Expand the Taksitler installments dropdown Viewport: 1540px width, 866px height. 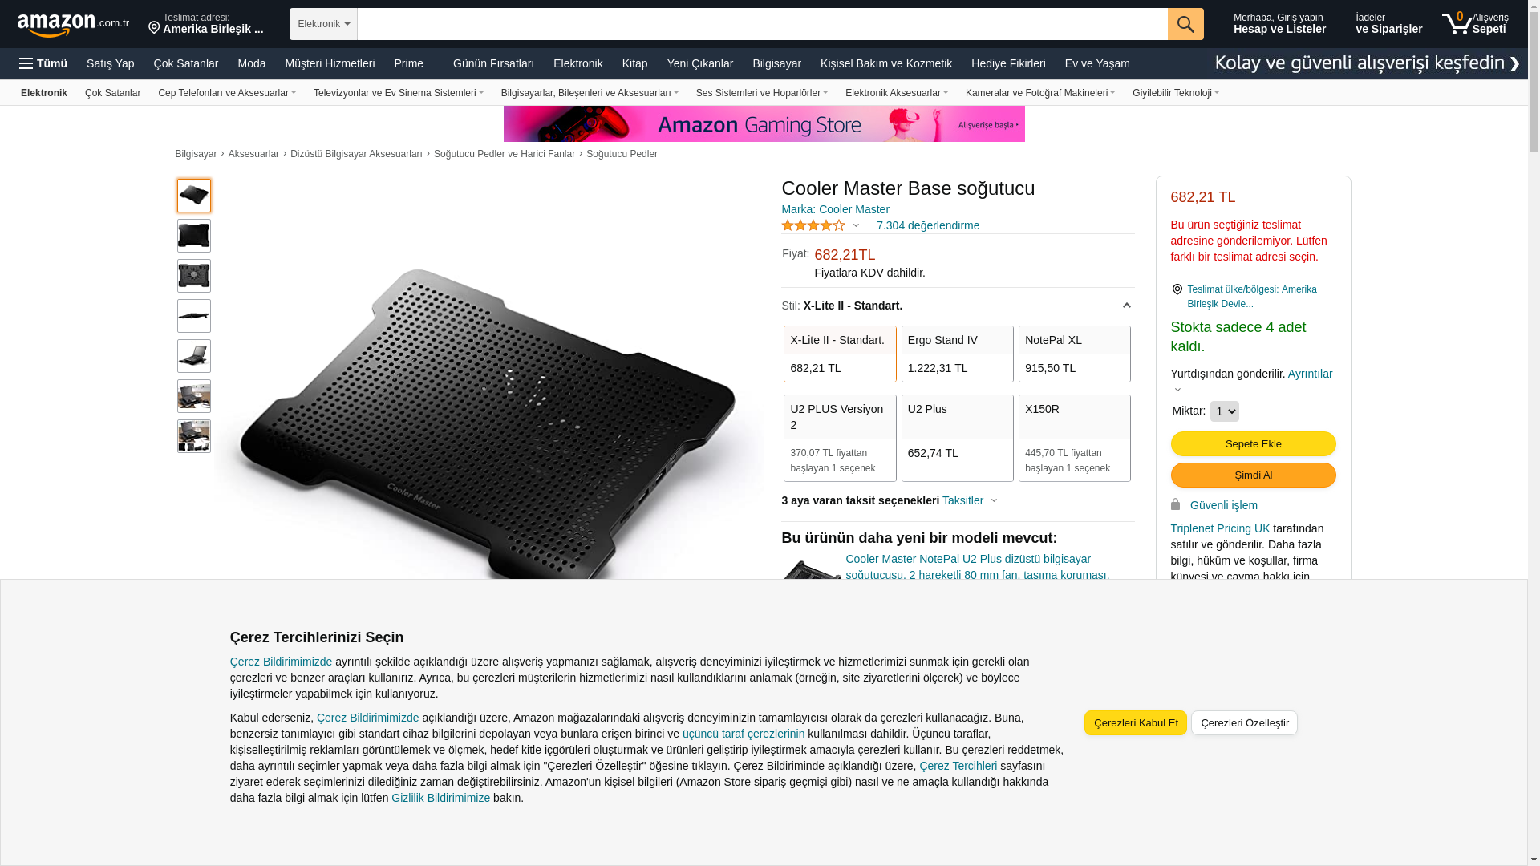(x=970, y=500)
